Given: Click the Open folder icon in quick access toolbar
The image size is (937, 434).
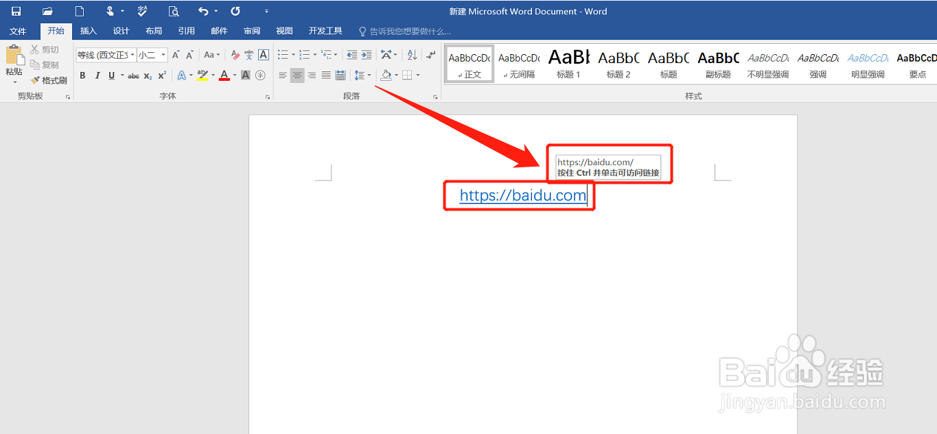Looking at the screenshot, I should point(47,11).
